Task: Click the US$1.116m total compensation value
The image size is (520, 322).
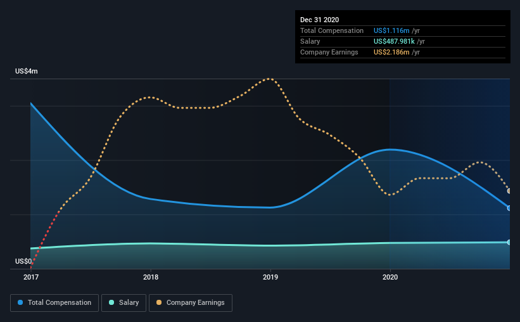Action: (x=391, y=30)
